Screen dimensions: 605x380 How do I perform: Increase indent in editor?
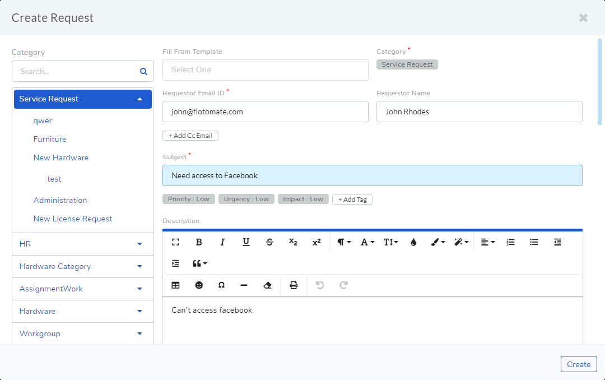[x=175, y=263]
